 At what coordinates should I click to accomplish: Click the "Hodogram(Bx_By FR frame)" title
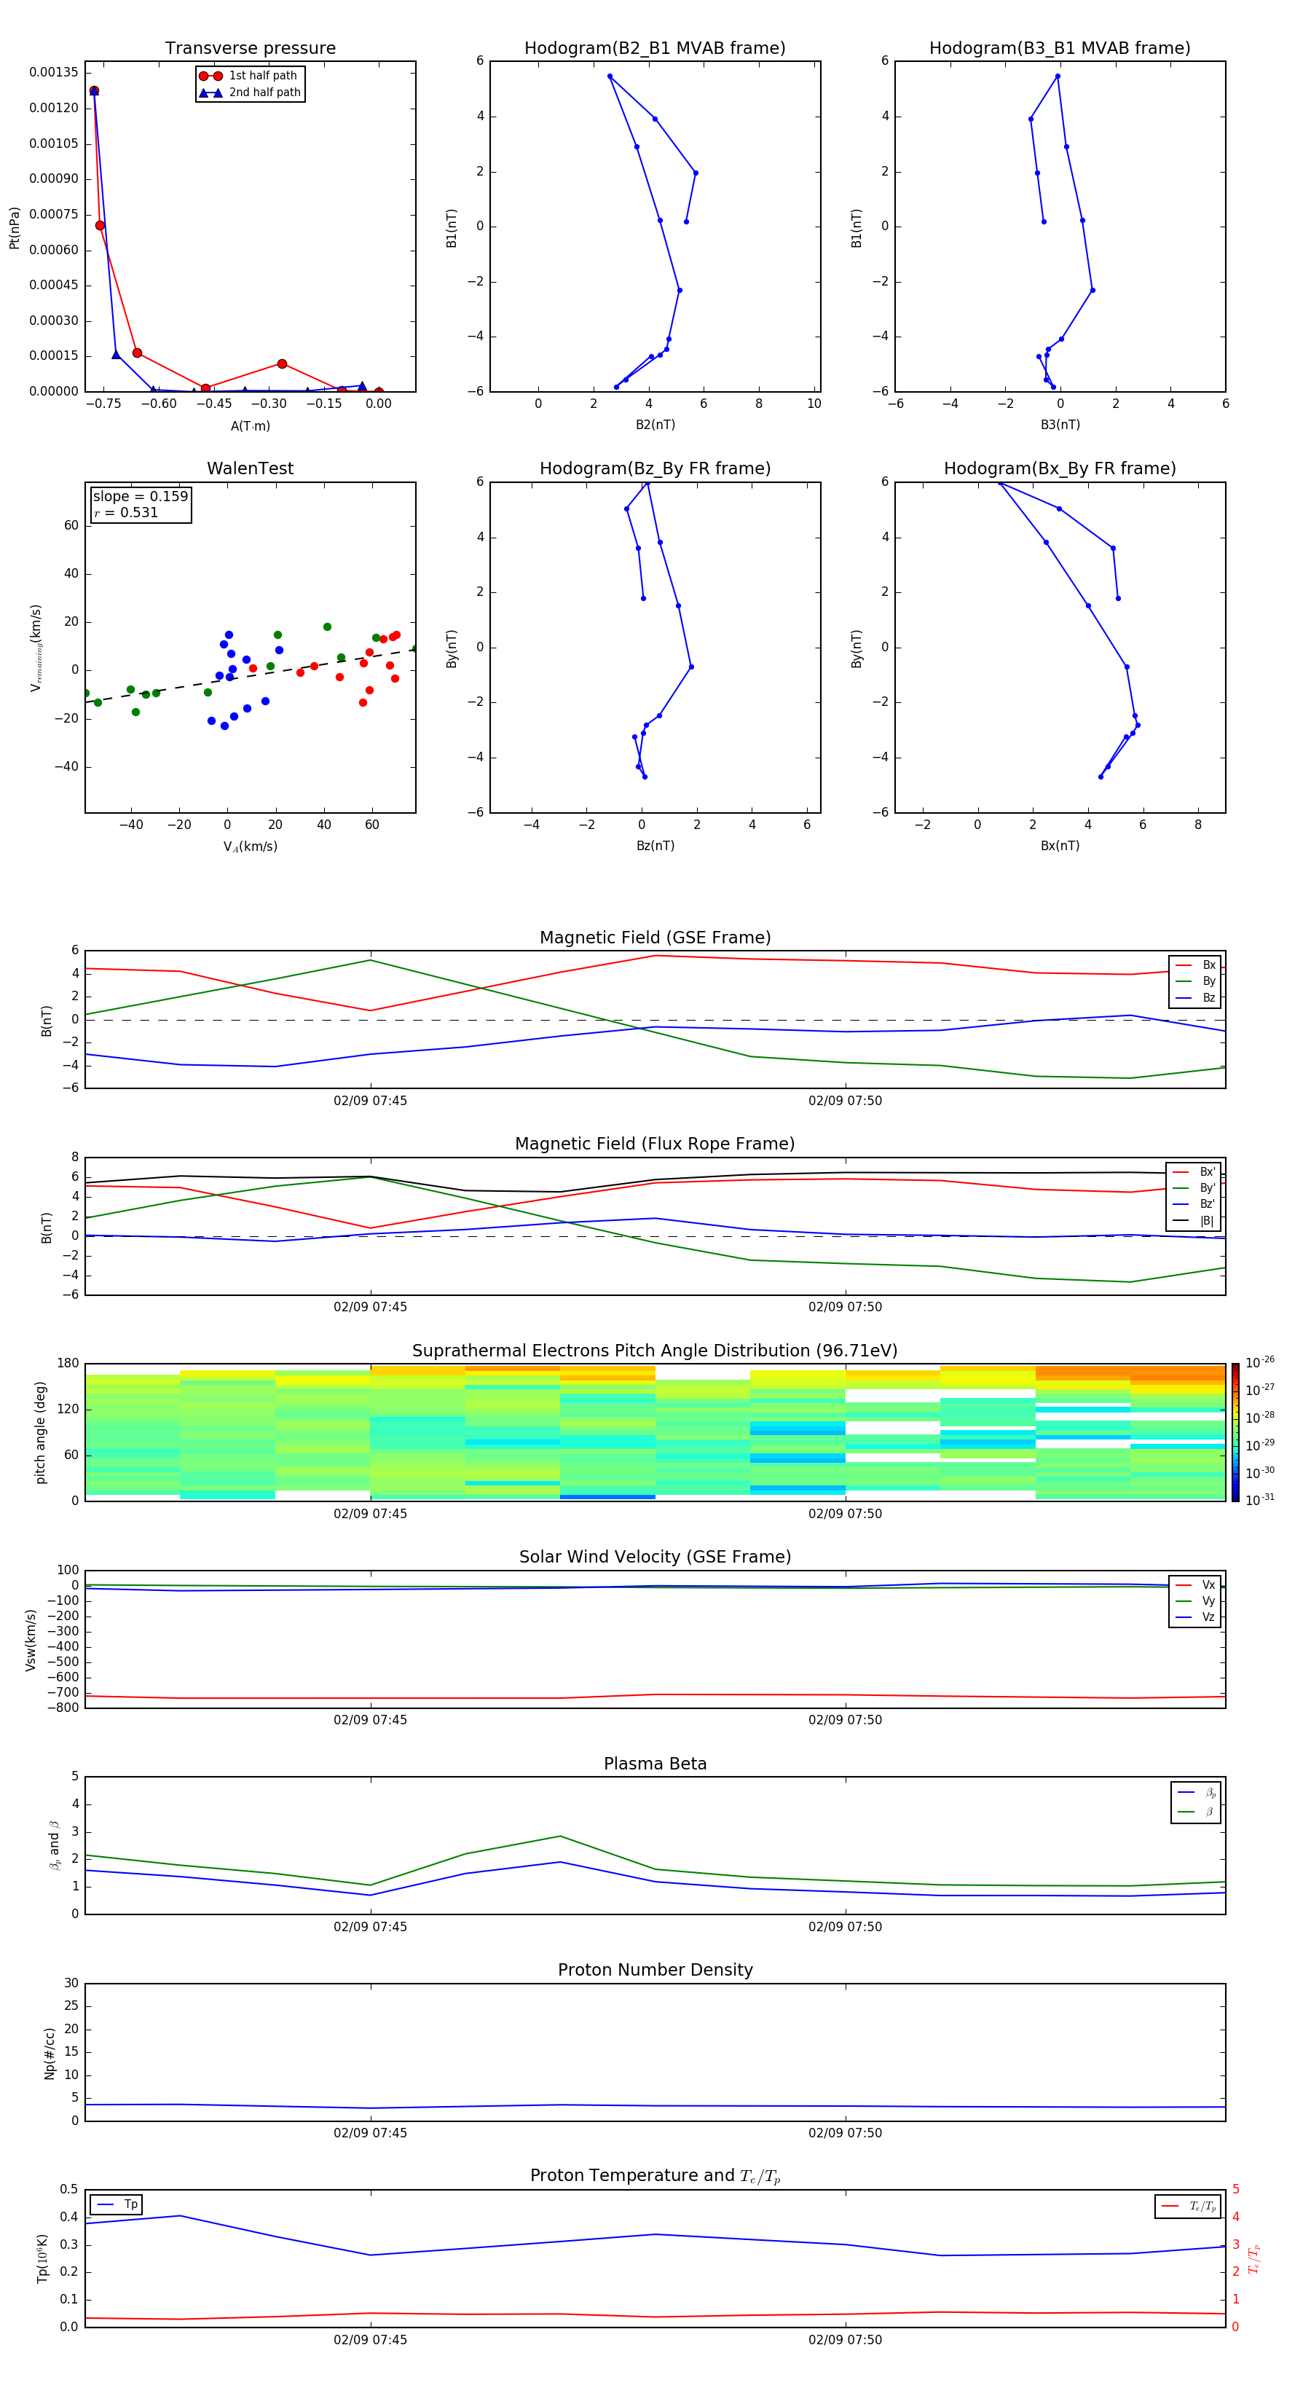coord(1060,468)
